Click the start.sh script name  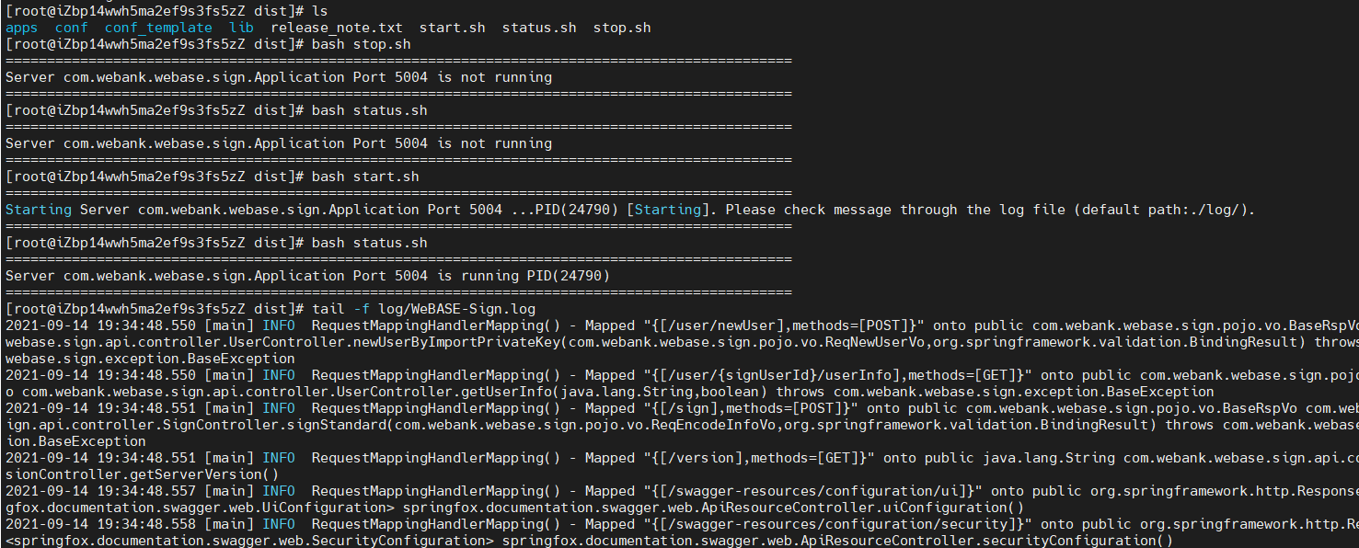coord(451,28)
